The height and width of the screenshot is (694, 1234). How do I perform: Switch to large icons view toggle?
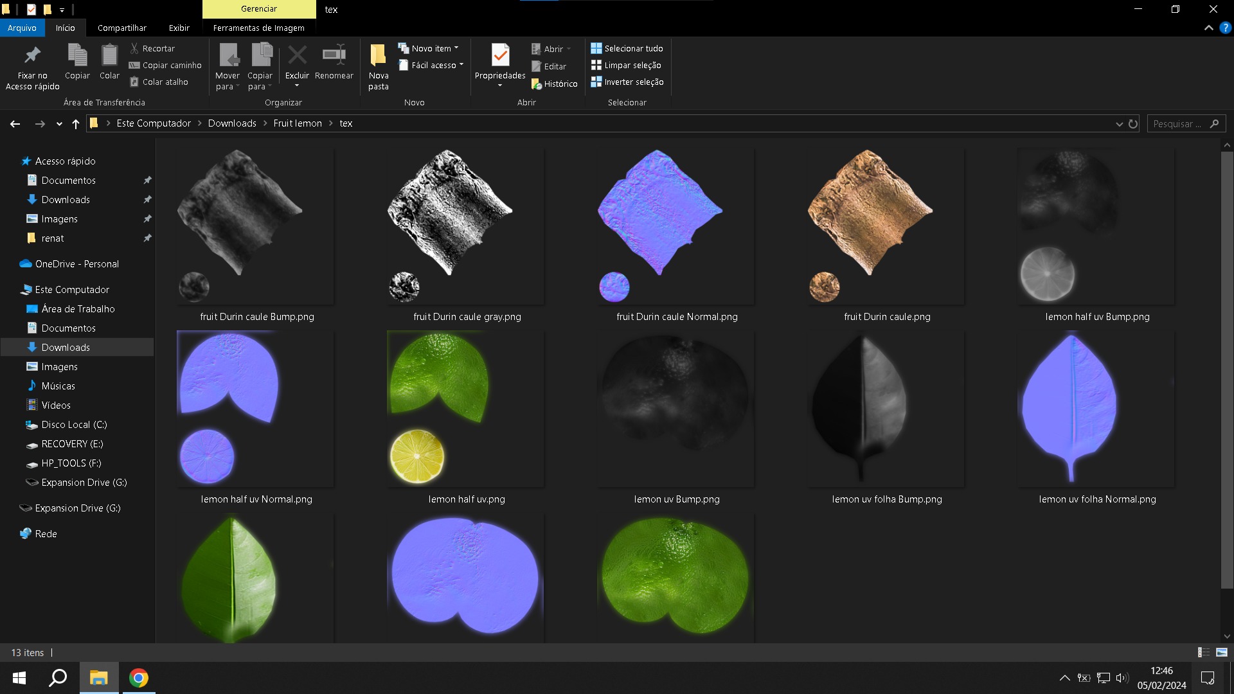pos(1222,652)
